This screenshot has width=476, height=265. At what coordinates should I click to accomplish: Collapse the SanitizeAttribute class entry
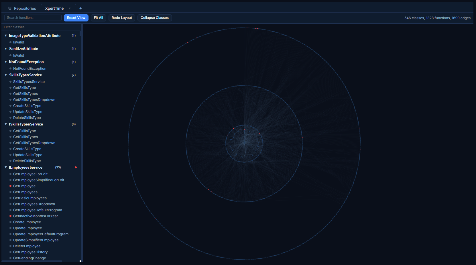point(6,49)
